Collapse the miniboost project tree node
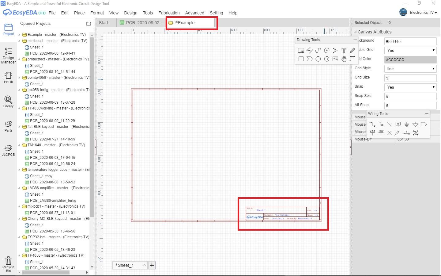 pos(19,41)
